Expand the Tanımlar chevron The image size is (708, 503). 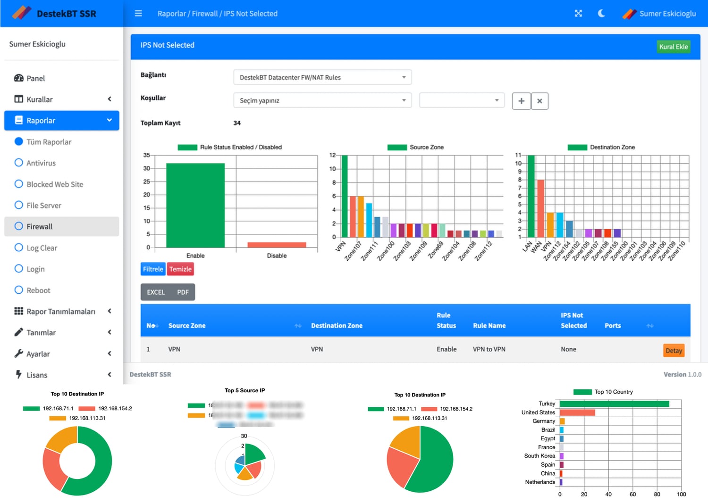(x=110, y=332)
